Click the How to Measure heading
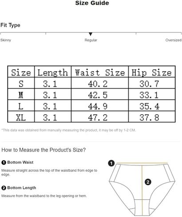182x217 pixels. (x=44, y=150)
